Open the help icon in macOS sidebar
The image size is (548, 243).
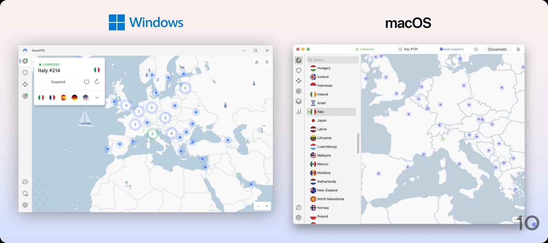tap(299, 207)
